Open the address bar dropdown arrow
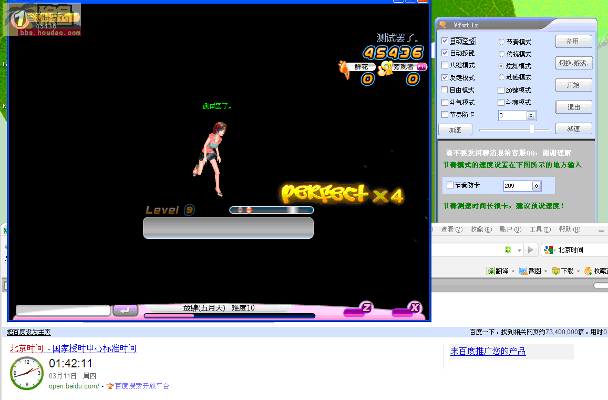Image resolution: width=608 pixels, height=400 pixels. tap(519, 251)
